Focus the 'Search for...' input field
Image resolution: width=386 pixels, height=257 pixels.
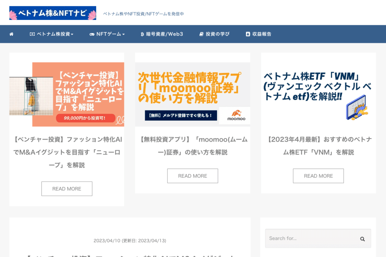pyautogui.click(x=311, y=239)
